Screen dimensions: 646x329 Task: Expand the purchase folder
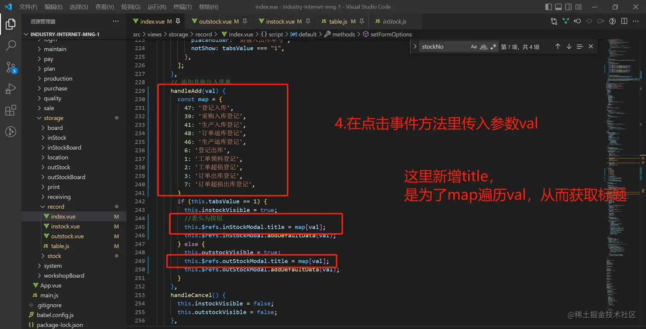pos(56,88)
